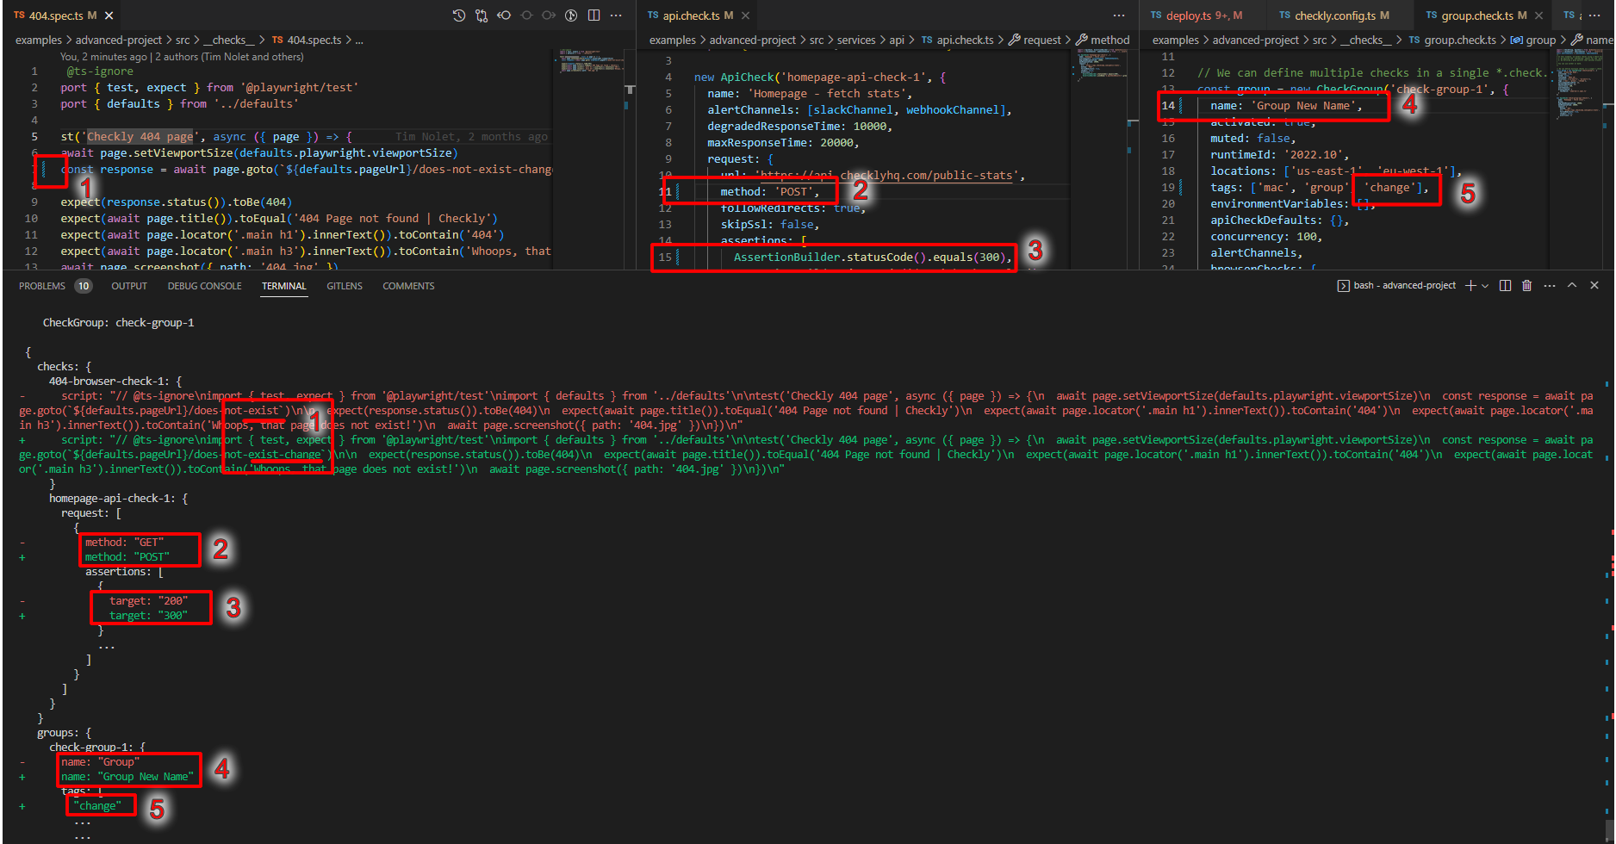Close the bottom terminal panel

pyautogui.click(x=1594, y=285)
